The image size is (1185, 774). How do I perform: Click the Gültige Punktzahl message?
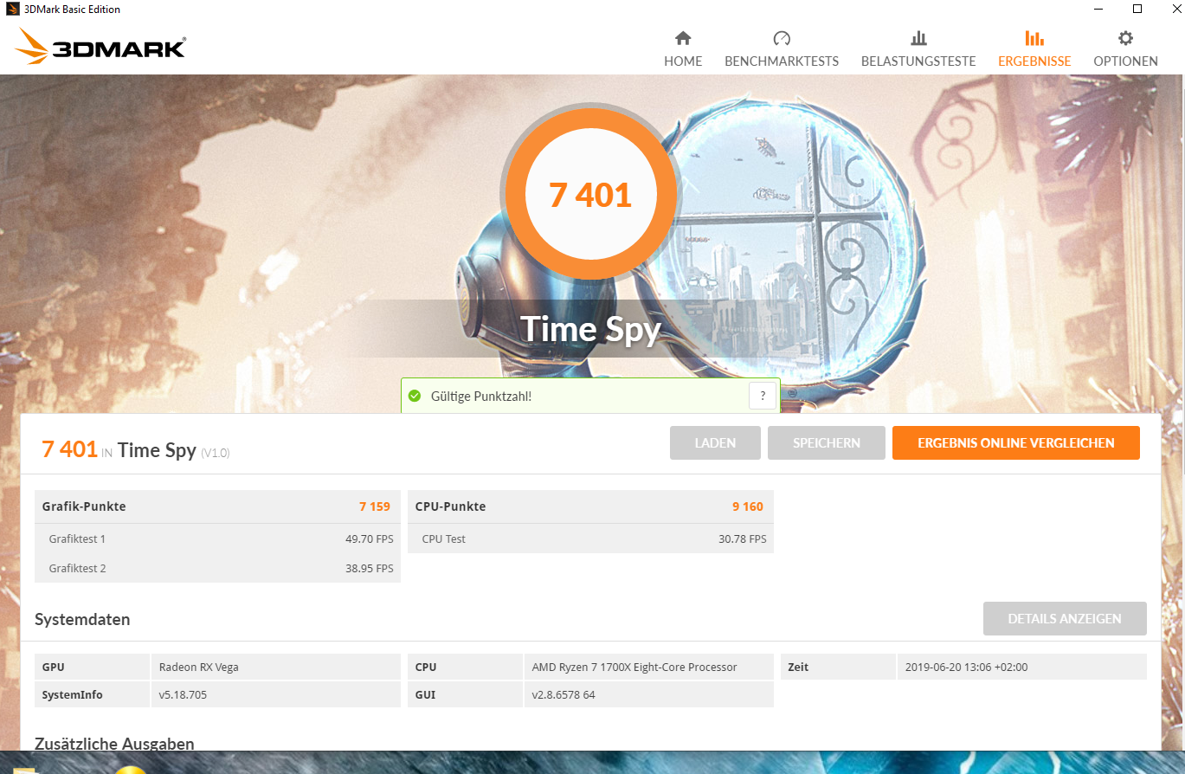click(481, 396)
